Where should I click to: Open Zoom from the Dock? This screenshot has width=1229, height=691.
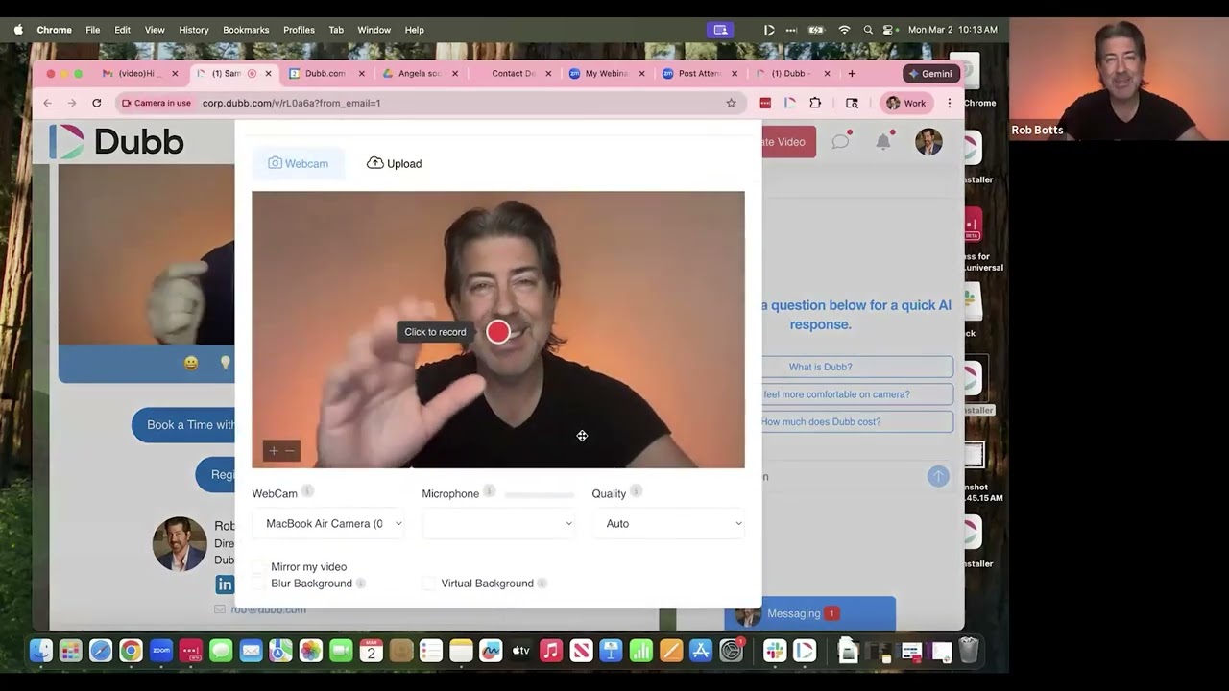160,652
